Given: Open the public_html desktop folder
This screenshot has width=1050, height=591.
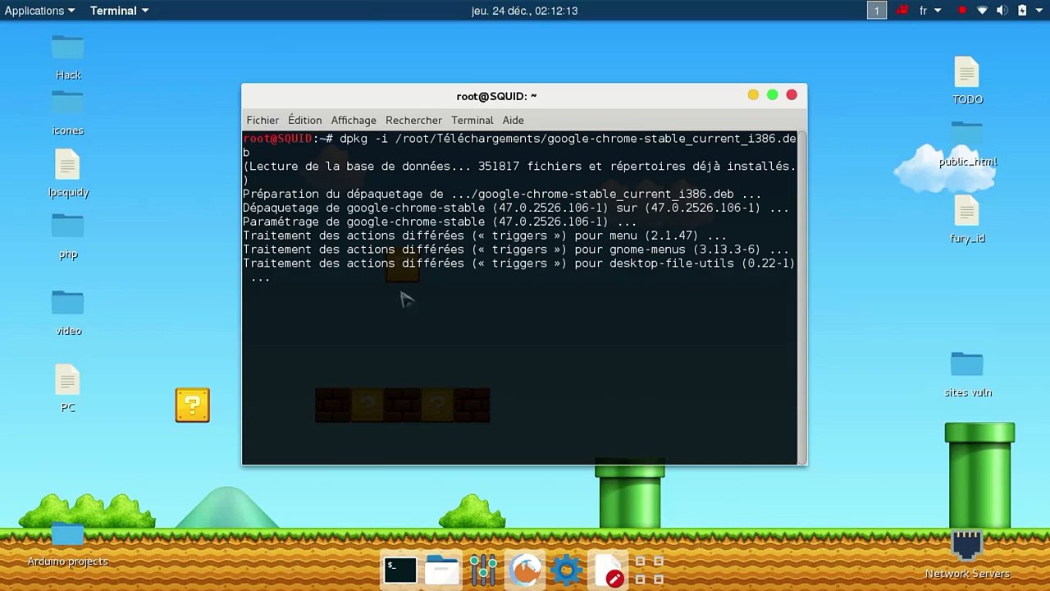Looking at the screenshot, I should pos(967,144).
